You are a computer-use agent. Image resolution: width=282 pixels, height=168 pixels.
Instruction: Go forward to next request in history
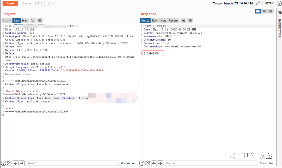(49, 3)
